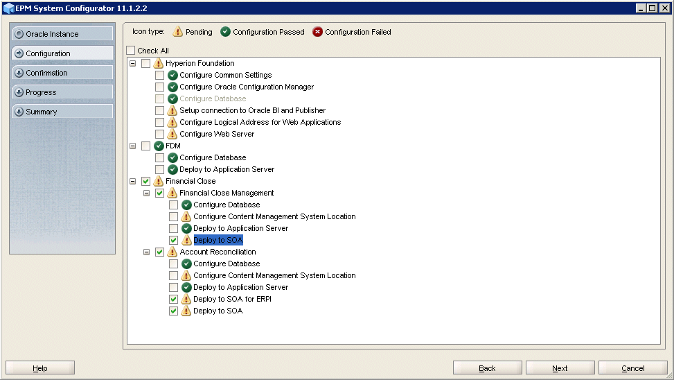Click the Financial Close pending warning icon
Viewport: 674px width, 380px height.
tap(159, 181)
